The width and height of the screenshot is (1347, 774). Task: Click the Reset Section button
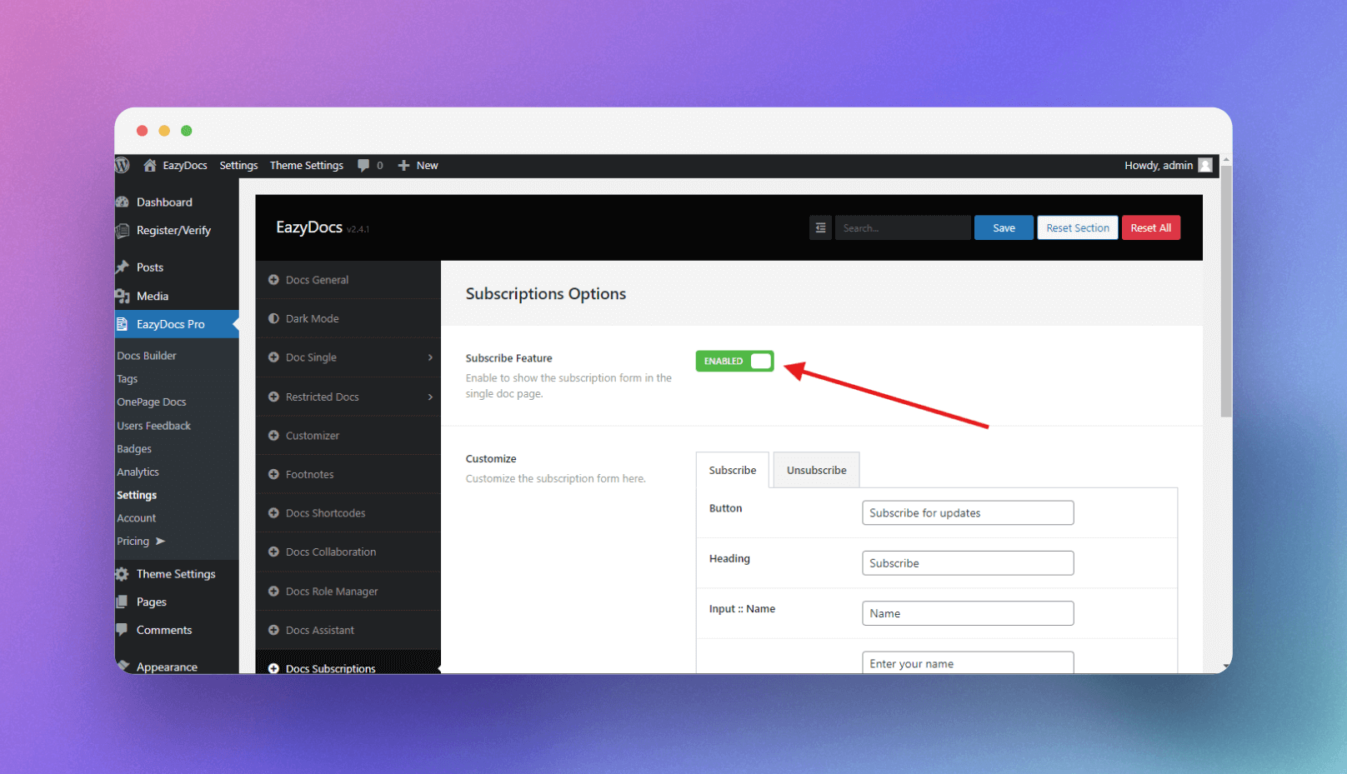click(x=1077, y=227)
